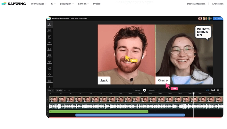Open the 1.0x playback speed dropdown

coord(51,90)
